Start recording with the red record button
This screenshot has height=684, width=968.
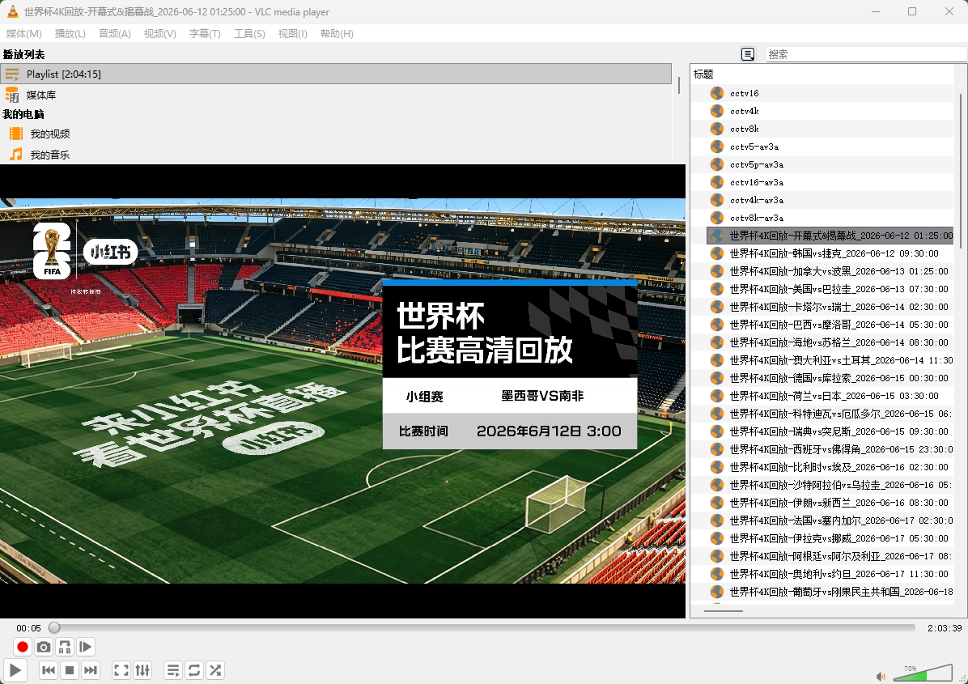click(23, 647)
